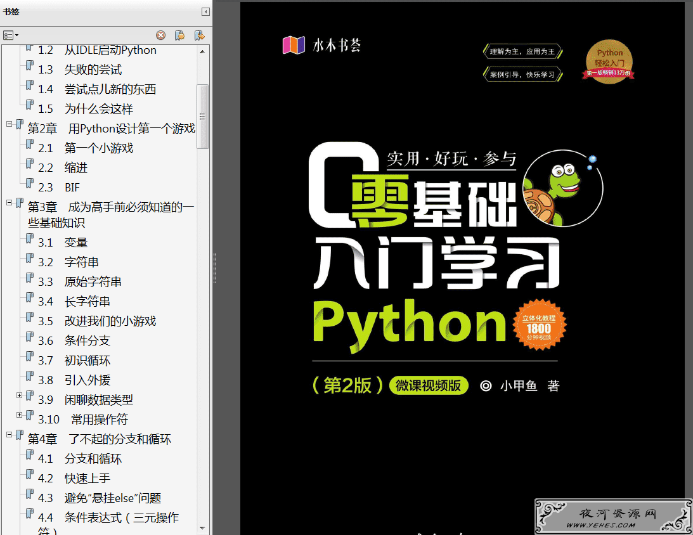The width and height of the screenshot is (693, 535).
Task: Open bookmark 3.4 长字符串
Action: 74,302
